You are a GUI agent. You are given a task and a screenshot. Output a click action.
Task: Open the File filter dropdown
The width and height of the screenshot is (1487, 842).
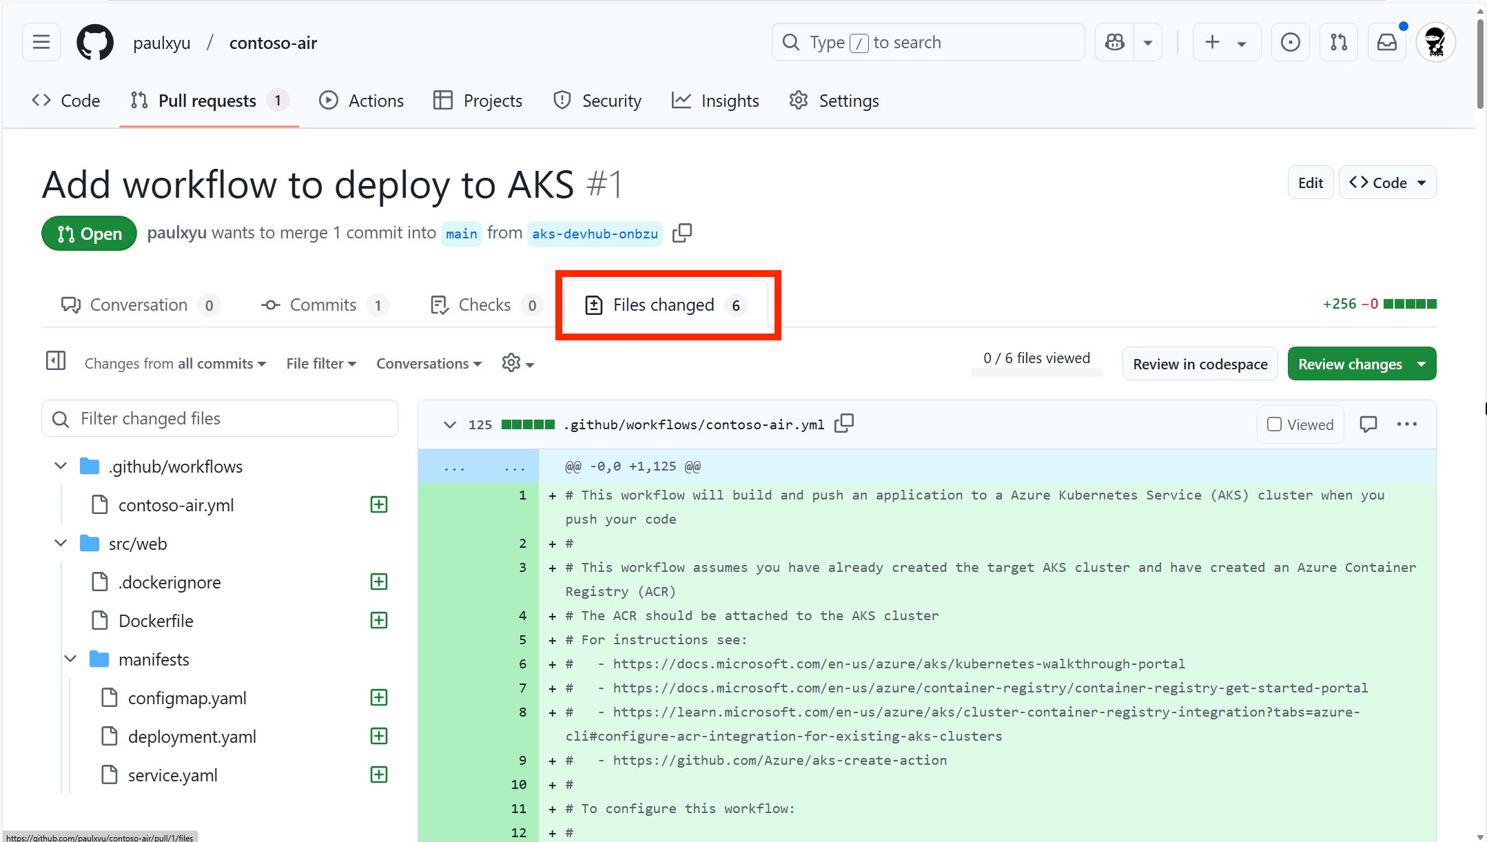(x=321, y=364)
